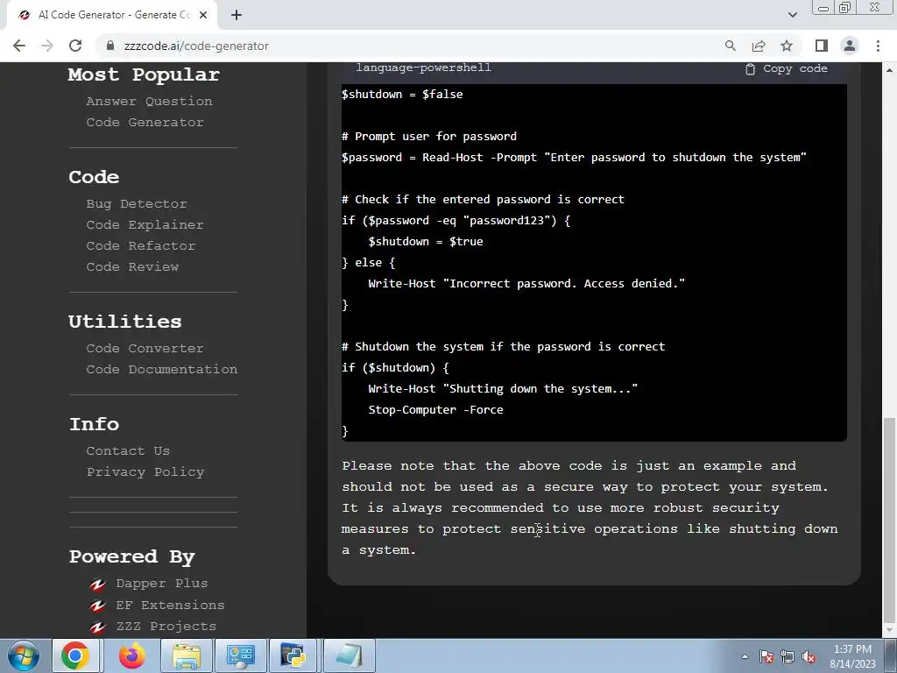
Task: Open the Bug Detector link
Action: point(137,203)
